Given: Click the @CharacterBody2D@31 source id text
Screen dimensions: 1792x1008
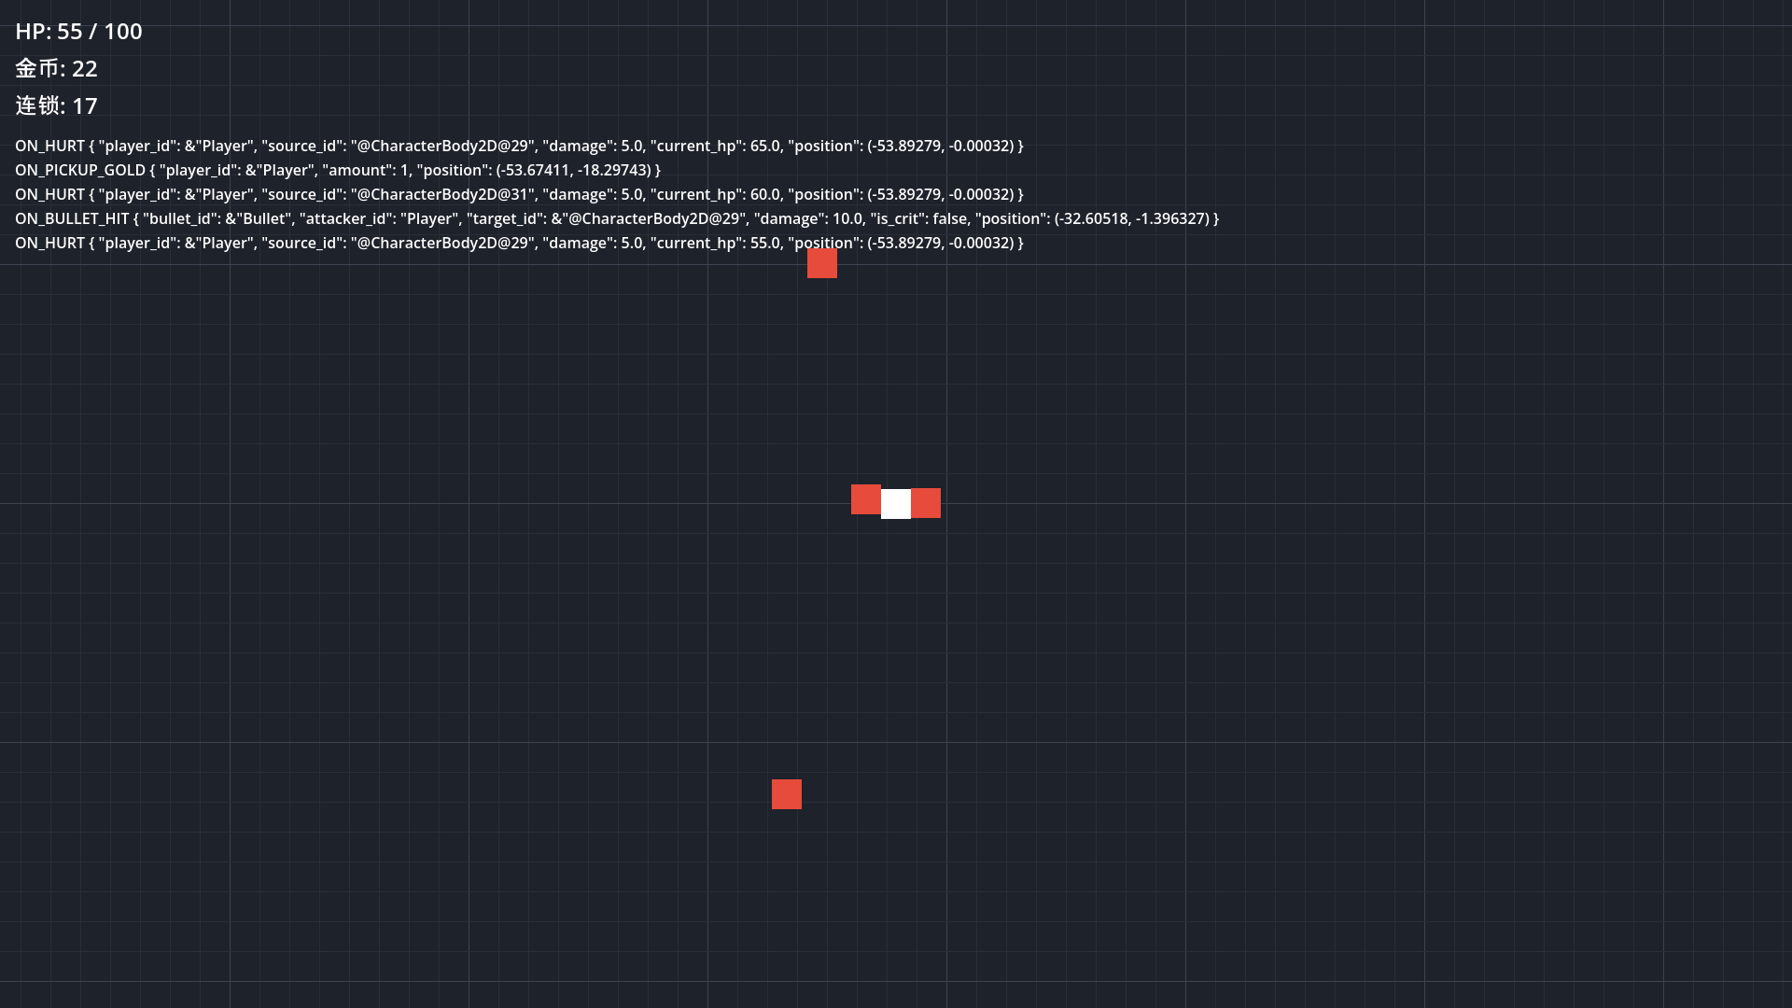Looking at the screenshot, I should tap(442, 194).
